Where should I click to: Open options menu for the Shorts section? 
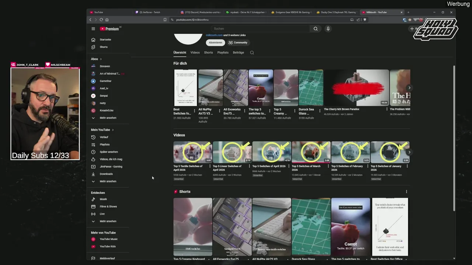point(406,192)
